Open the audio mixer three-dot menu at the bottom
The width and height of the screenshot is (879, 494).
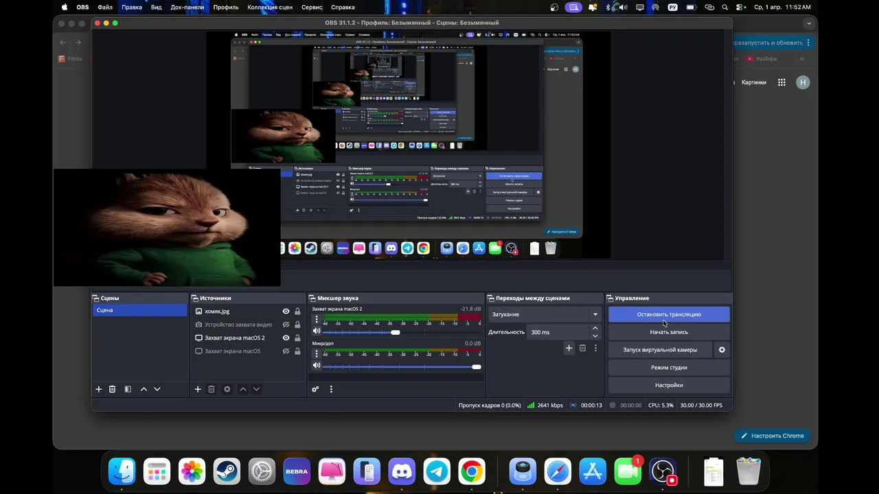(331, 389)
